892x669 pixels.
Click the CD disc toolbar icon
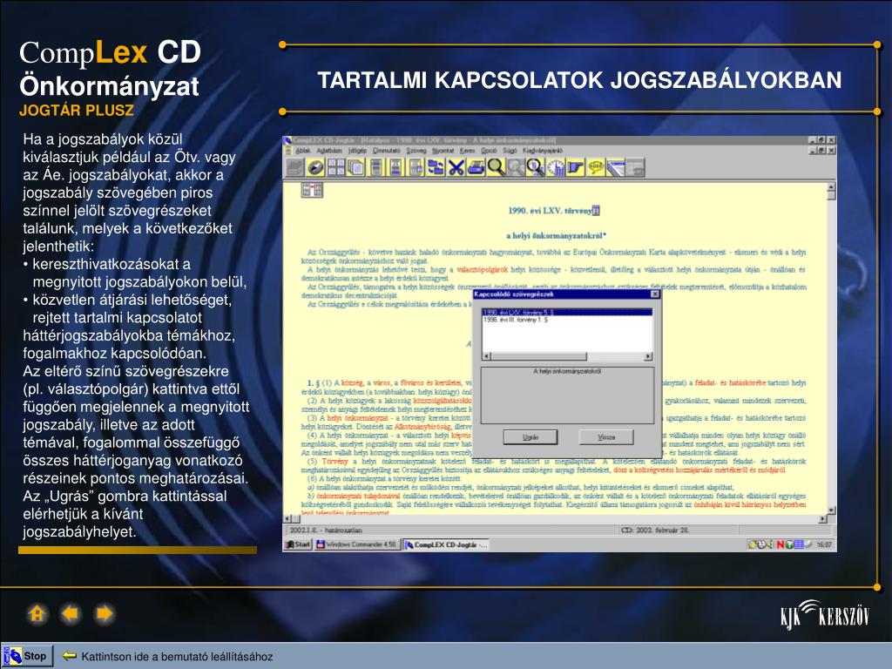[315, 167]
